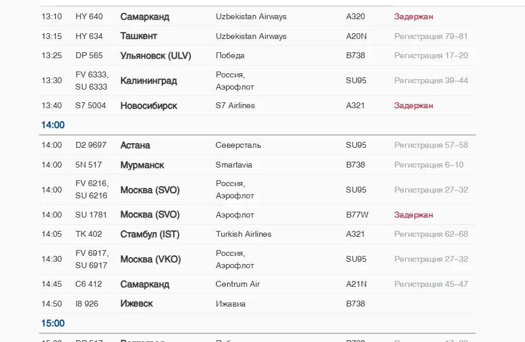This screenshot has width=525, height=342.
Task: Select the Стамбул (IST) destination
Action: [150, 234]
